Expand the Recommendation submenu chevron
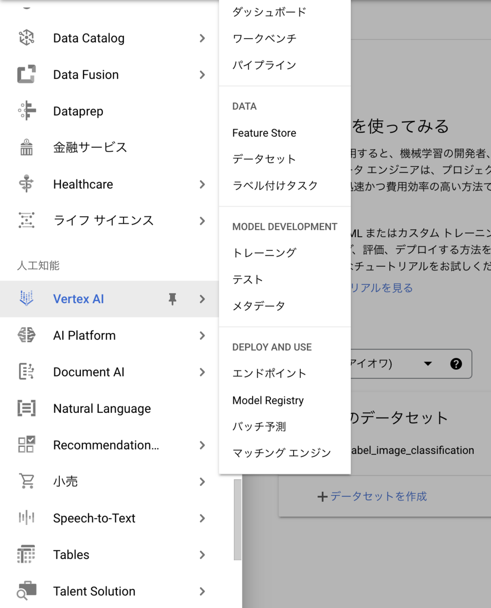Viewport: 491px width, 608px height. (x=202, y=445)
